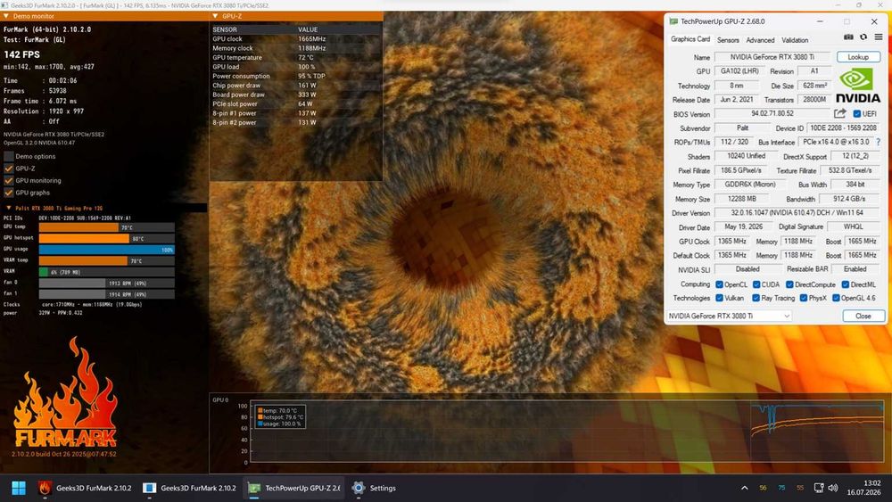Toggle the OpenCL checkbox
892x502 pixels.
(719, 284)
